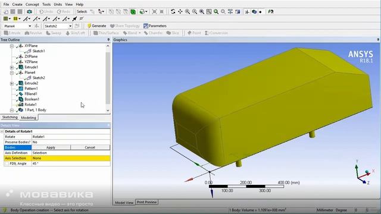Toggle the green body selection filter
The width and height of the screenshot is (381, 214).
pyautogui.click(x=133, y=12)
